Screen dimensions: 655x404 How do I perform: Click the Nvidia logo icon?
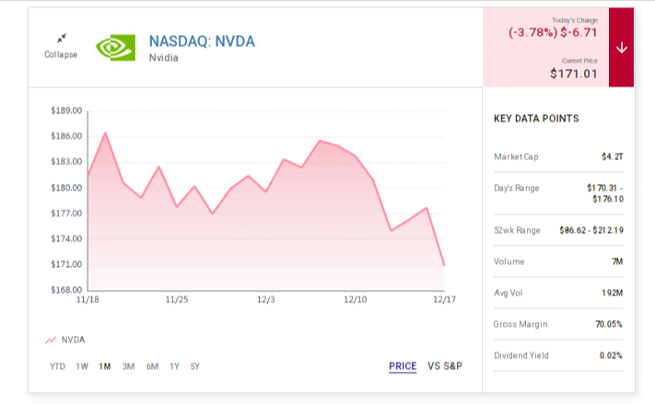tap(116, 48)
